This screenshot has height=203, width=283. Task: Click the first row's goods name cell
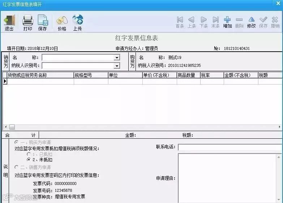pyautogui.click(x=40, y=81)
